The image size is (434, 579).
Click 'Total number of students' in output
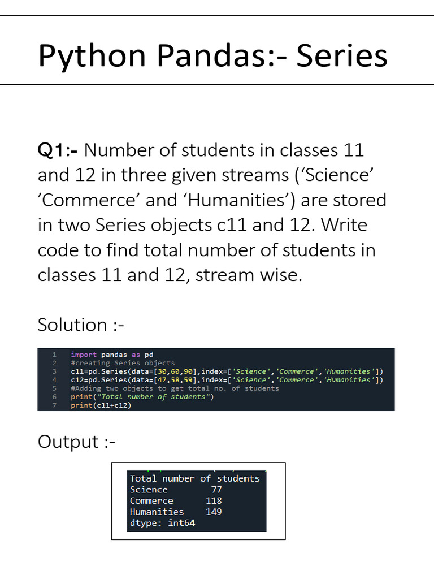click(195, 478)
